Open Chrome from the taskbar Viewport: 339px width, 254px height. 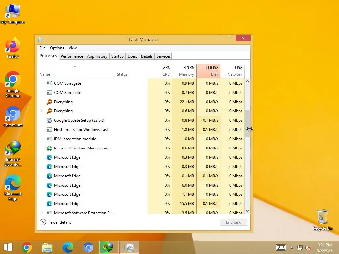(x=27, y=247)
